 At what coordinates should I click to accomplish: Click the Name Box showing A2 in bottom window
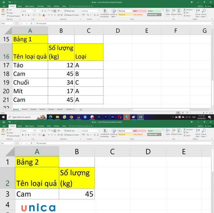7,143
